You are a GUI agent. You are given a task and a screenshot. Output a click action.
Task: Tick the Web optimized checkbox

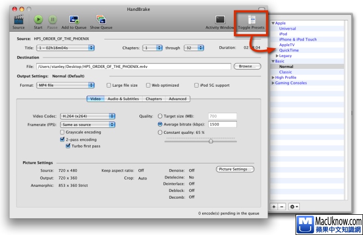coord(148,85)
